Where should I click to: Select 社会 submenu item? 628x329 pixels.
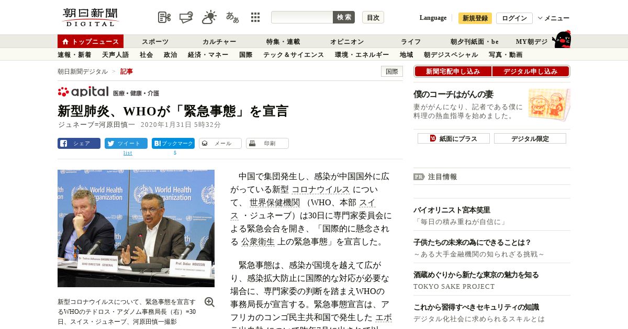[146, 54]
